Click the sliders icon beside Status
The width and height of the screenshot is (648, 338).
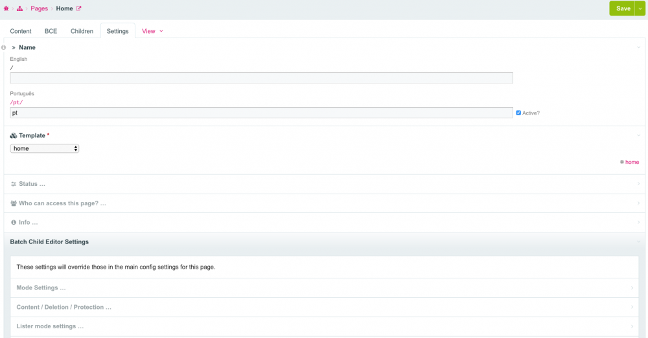click(x=14, y=184)
